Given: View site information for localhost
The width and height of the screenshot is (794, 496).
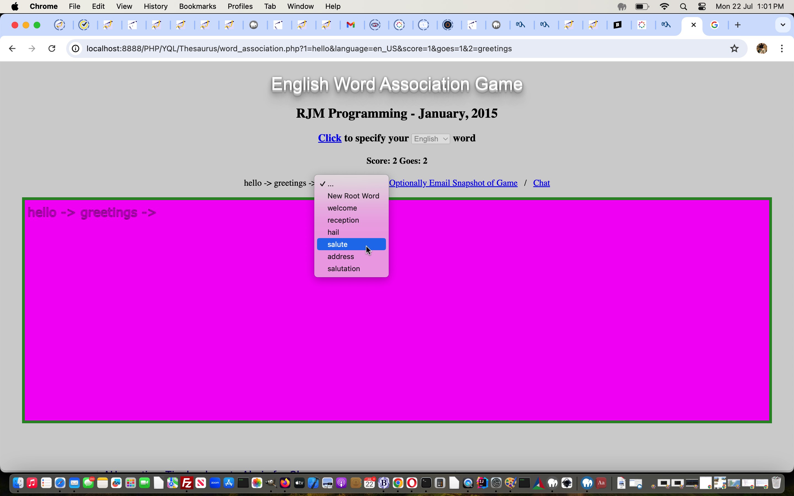Looking at the screenshot, I should pyautogui.click(x=76, y=48).
